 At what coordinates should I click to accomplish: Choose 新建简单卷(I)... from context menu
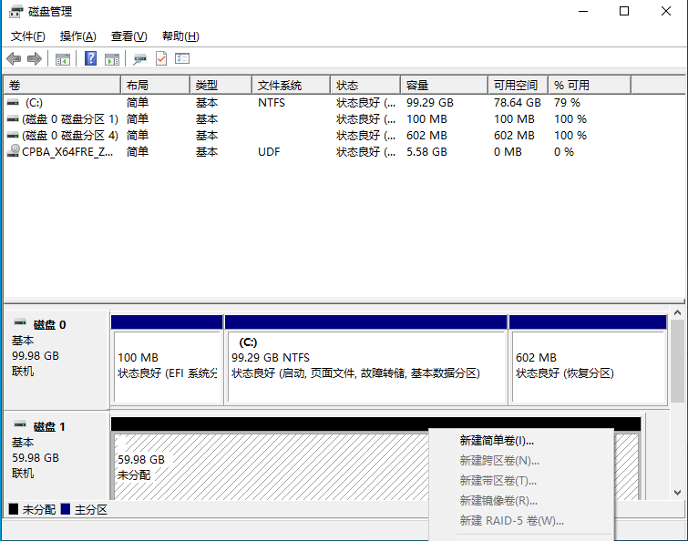point(521,441)
